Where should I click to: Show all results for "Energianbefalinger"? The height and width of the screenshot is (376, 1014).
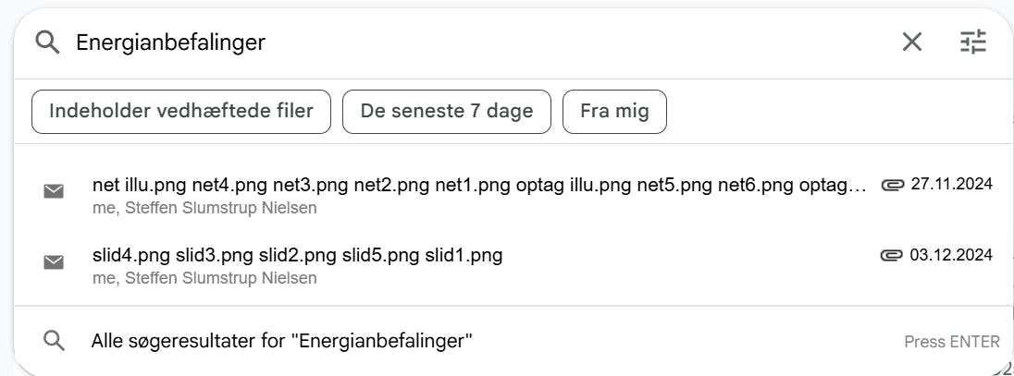point(282,341)
